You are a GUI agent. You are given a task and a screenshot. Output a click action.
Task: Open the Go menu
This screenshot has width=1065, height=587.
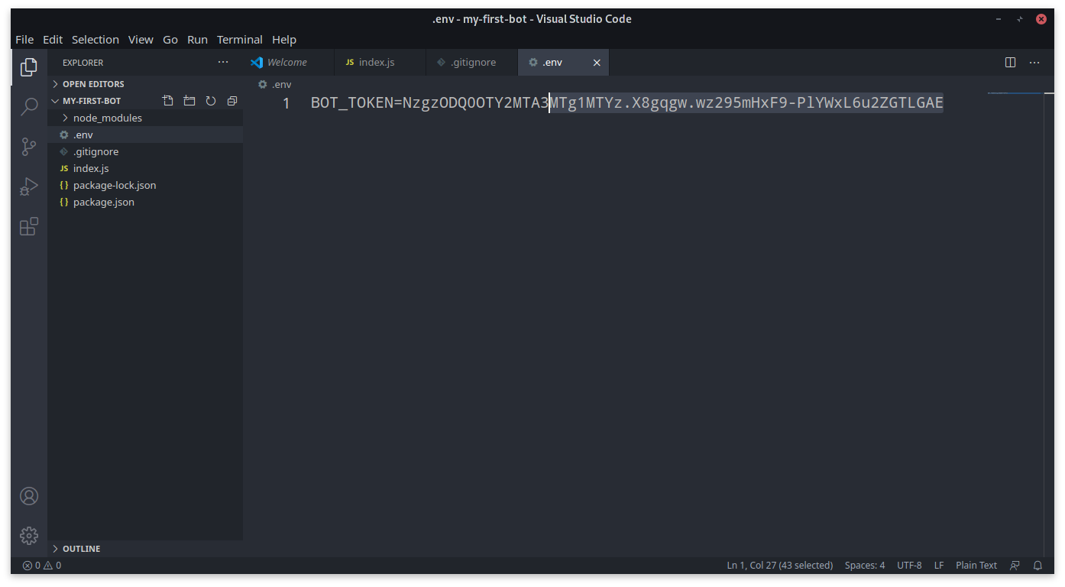170,40
